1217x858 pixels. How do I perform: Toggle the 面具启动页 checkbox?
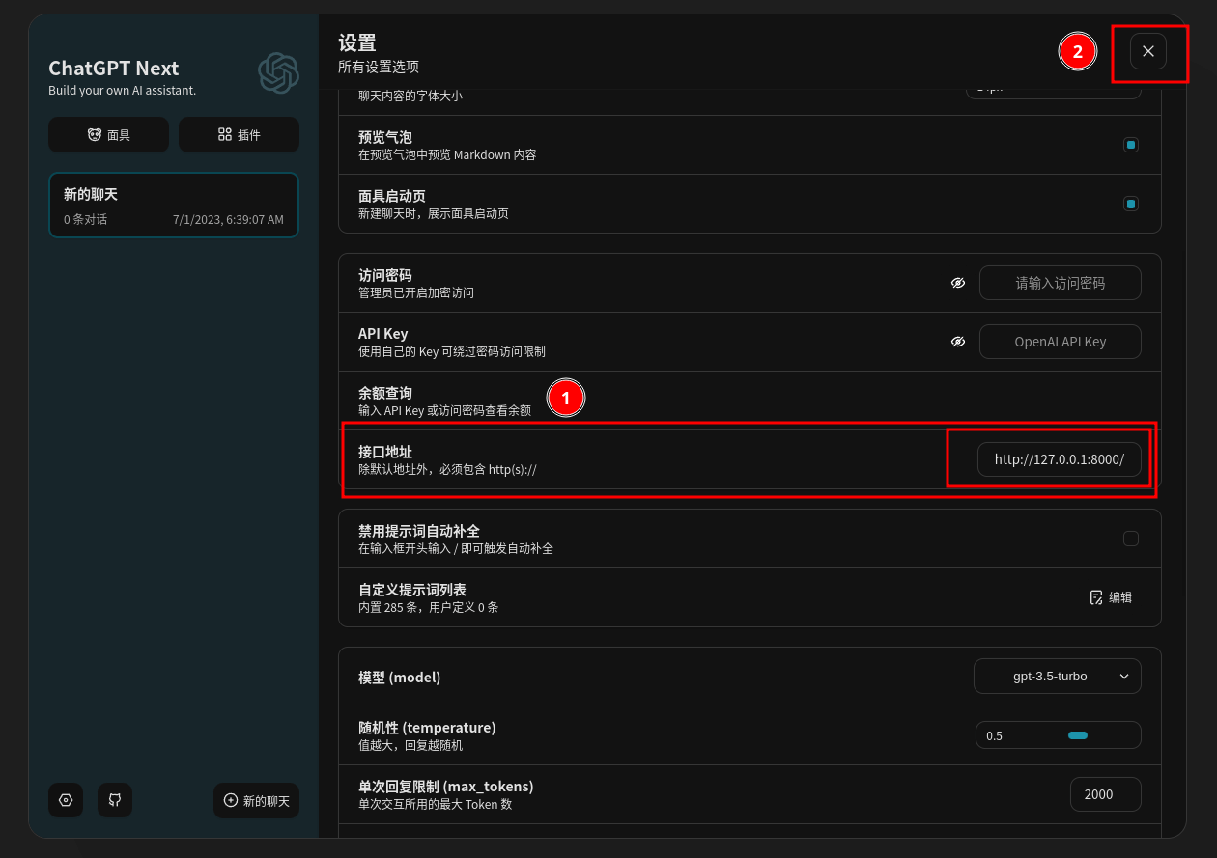(x=1131, y=204)
